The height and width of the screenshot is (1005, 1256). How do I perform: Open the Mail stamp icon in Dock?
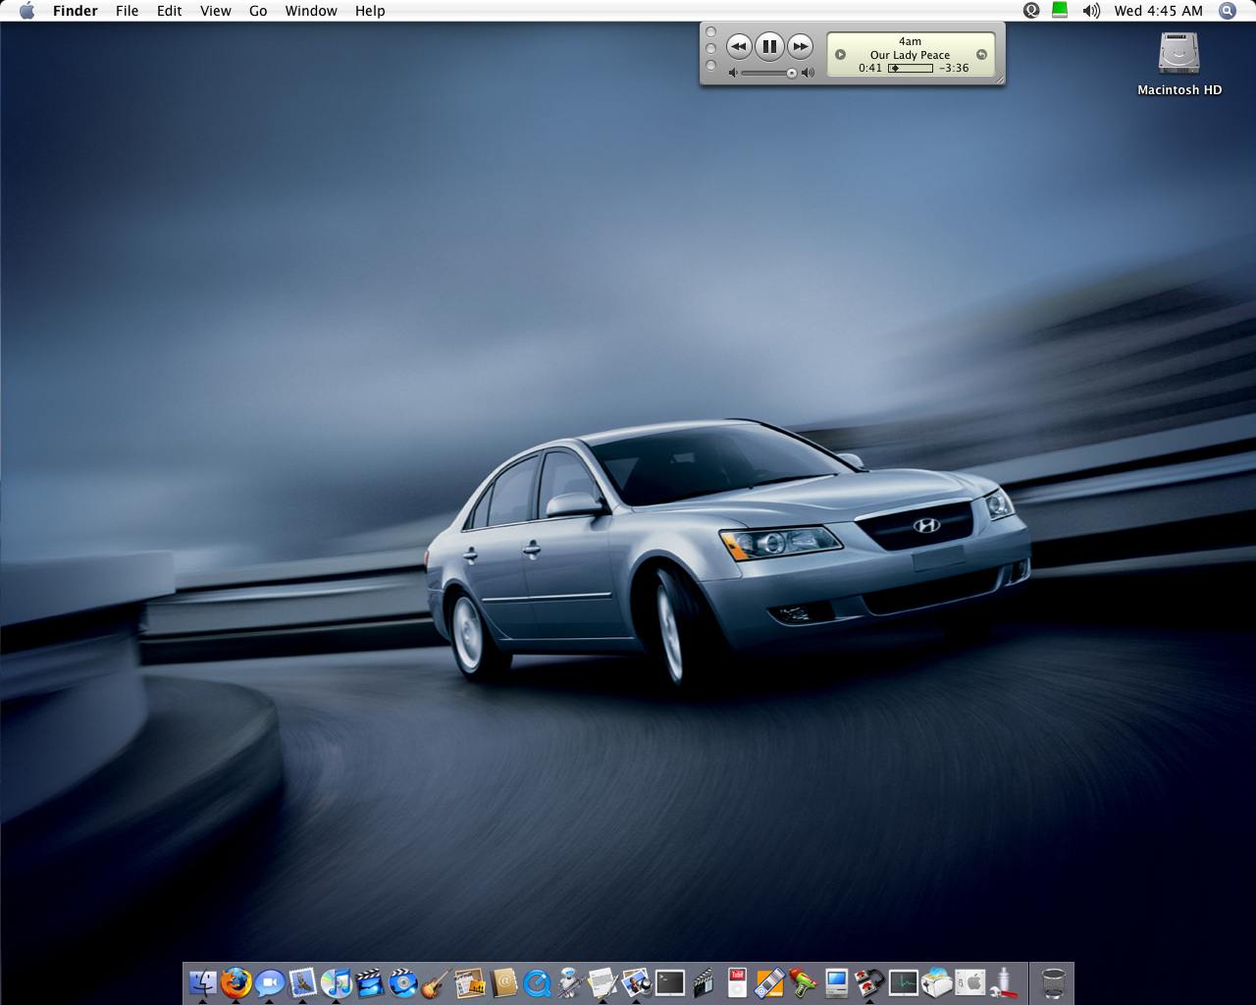[303, 982]
